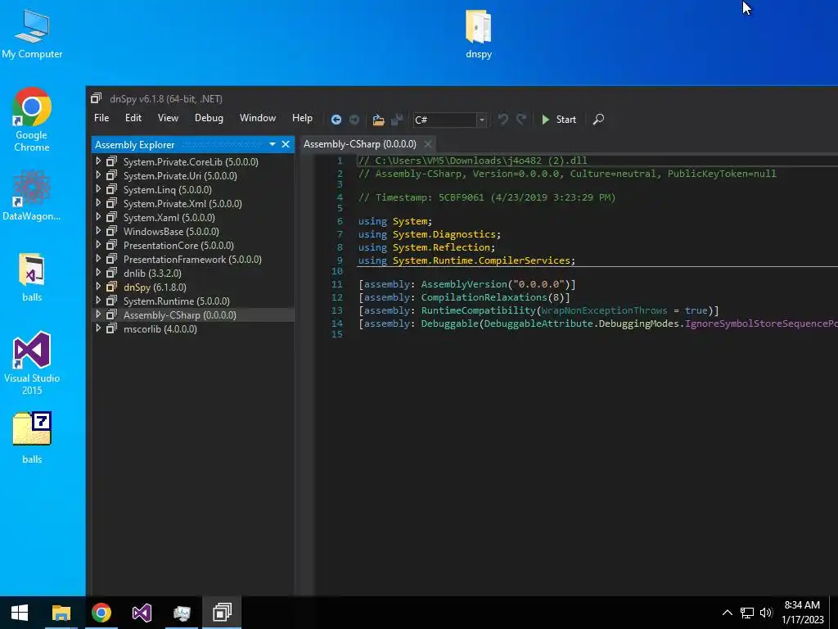This screenshot has width=838, height=629.
Task: Expand dnlib (3.3.2.0) node
Action: [98, 272]
